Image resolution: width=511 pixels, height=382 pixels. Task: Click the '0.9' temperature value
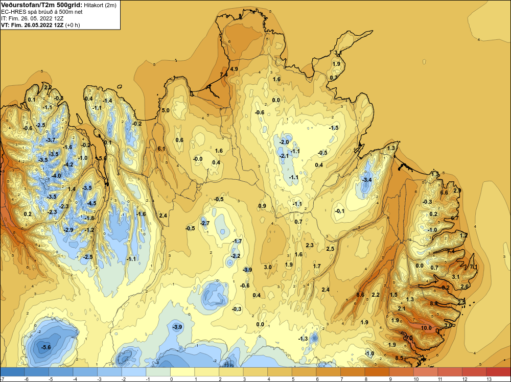(x=262, y=206)
